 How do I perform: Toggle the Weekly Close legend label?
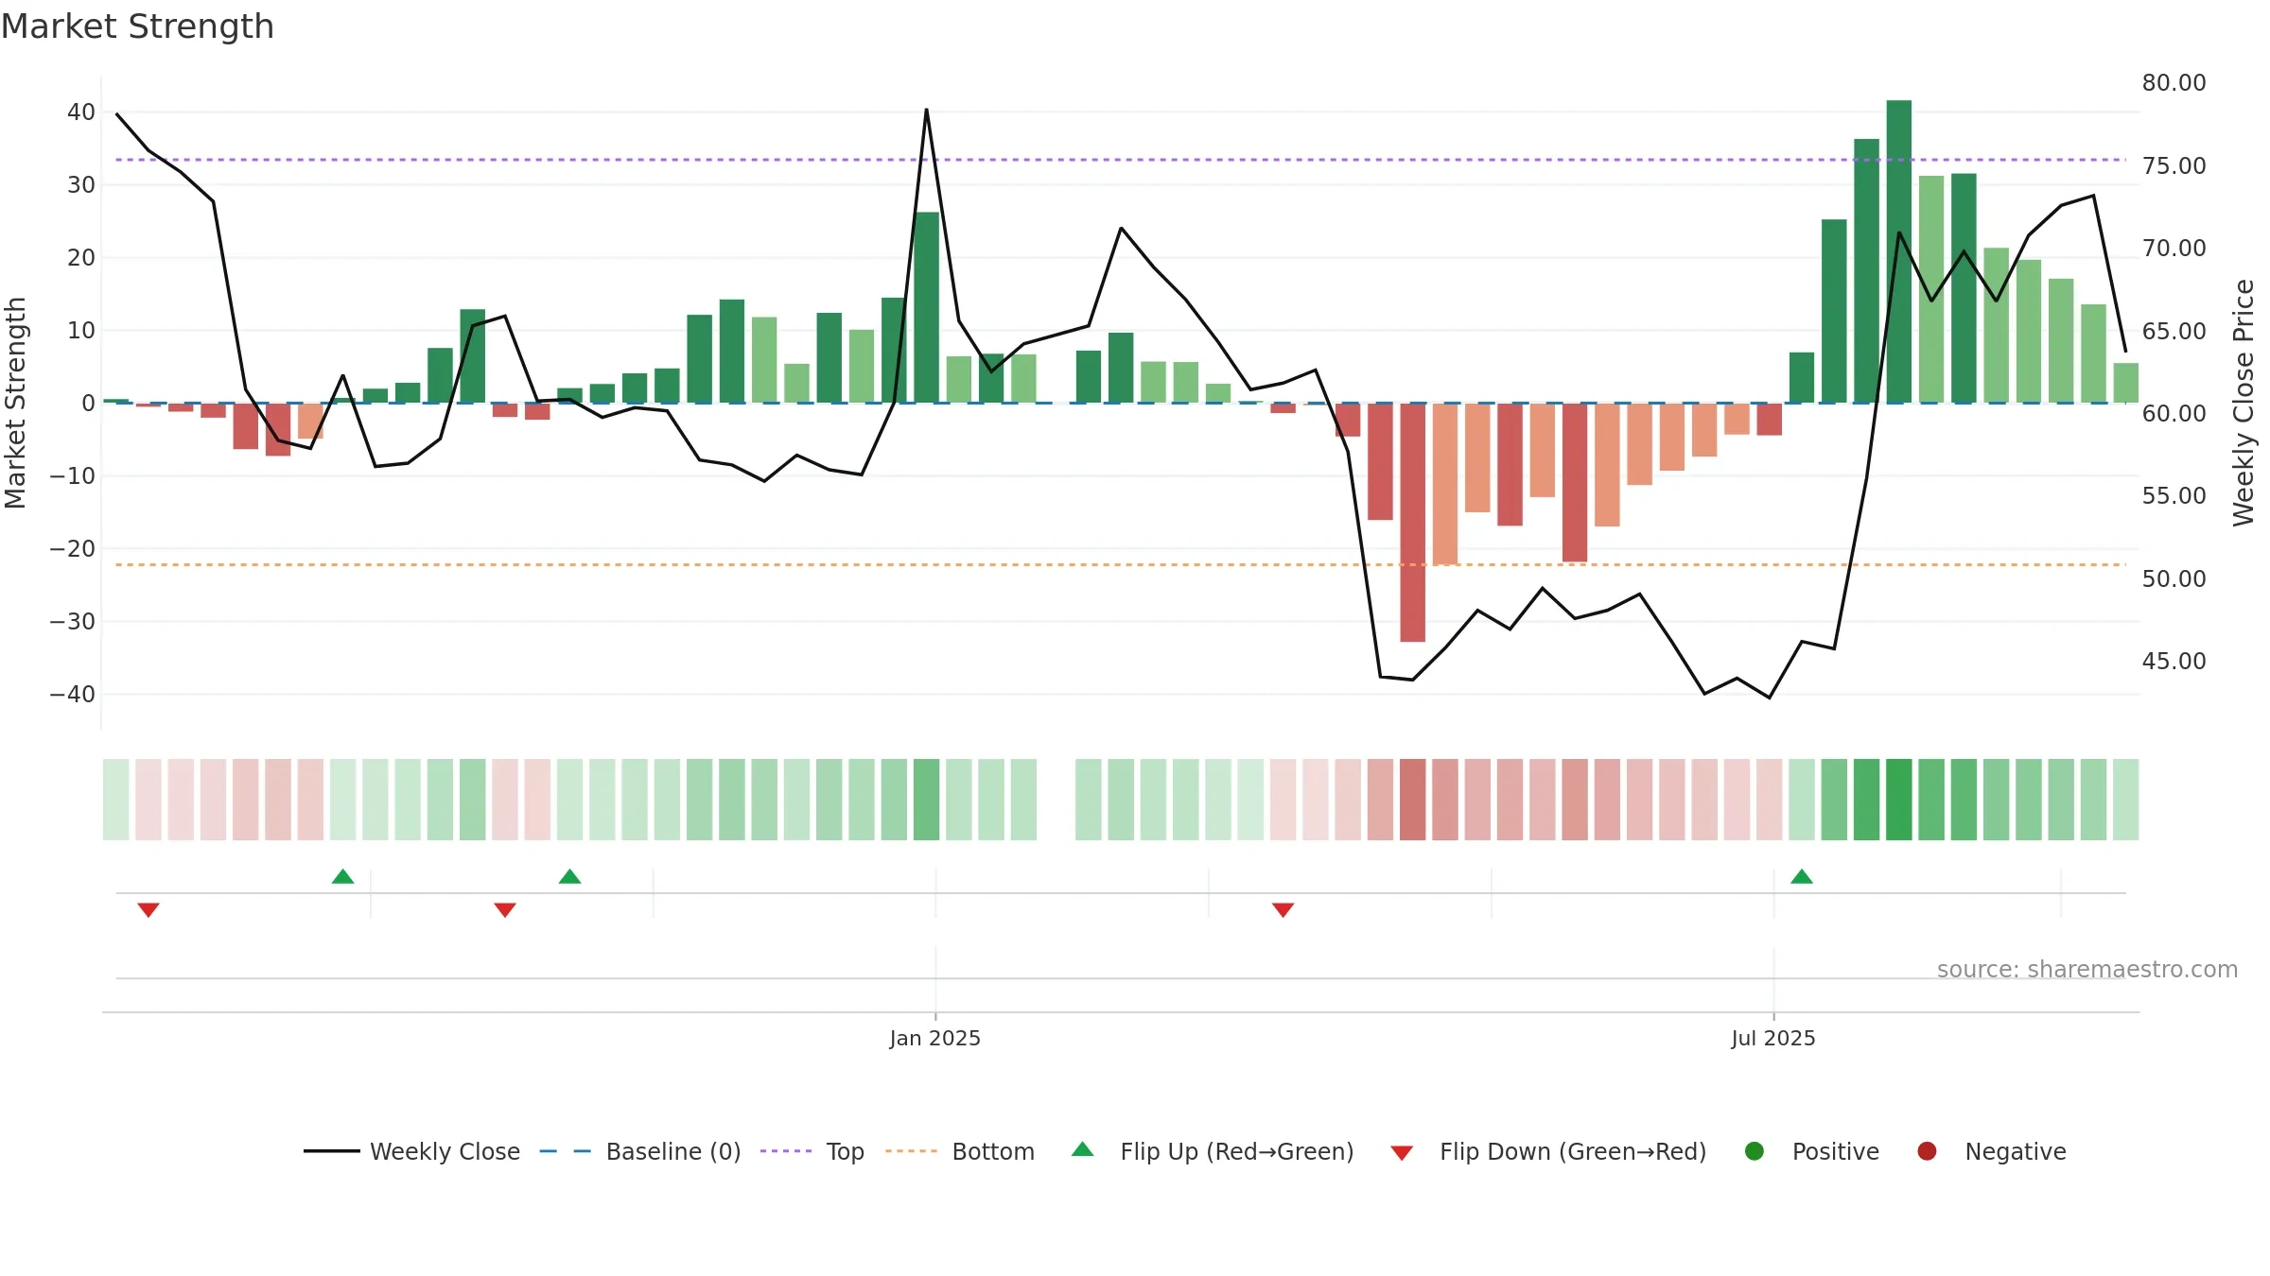(x=445, y=1152)
